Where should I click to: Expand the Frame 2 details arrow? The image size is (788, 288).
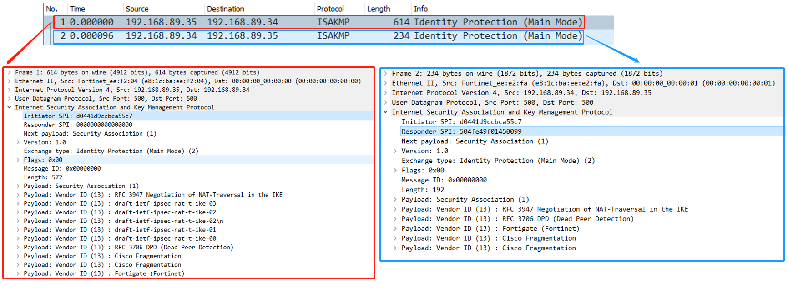coord(385,73)
